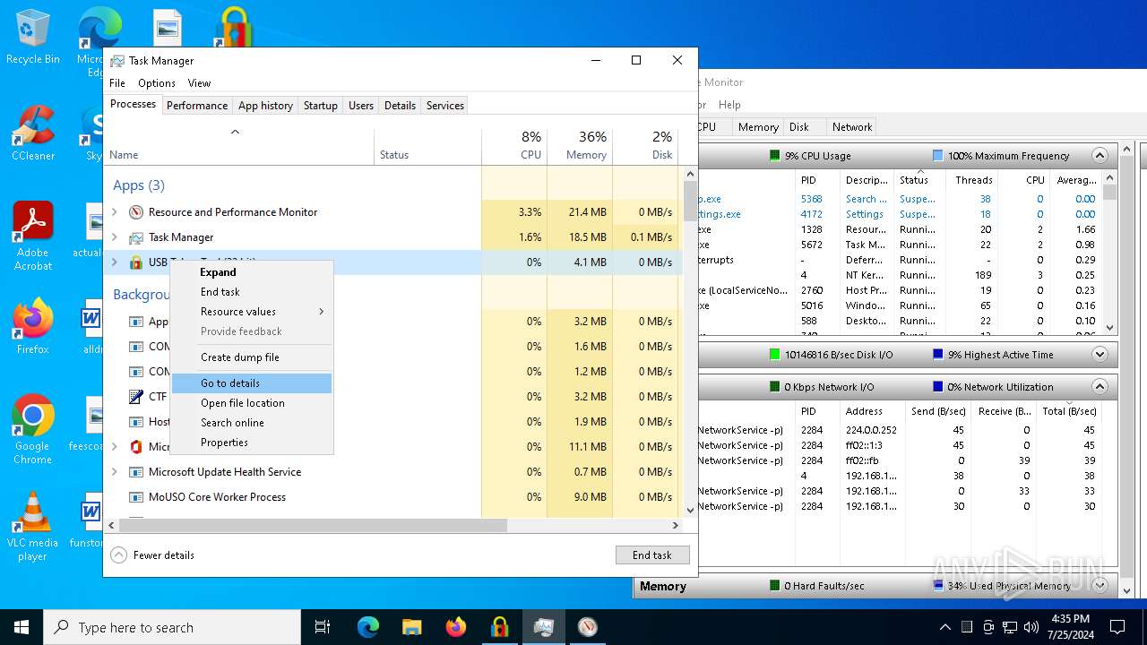Screen dimensions: 1147x645
Task: Collapse CPU section in Resource Monitor
Action: pos(1100,156)
